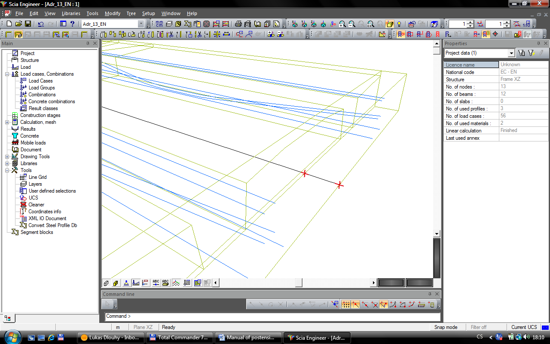Collapse the Load cases, Combinations node

[7, 74]
